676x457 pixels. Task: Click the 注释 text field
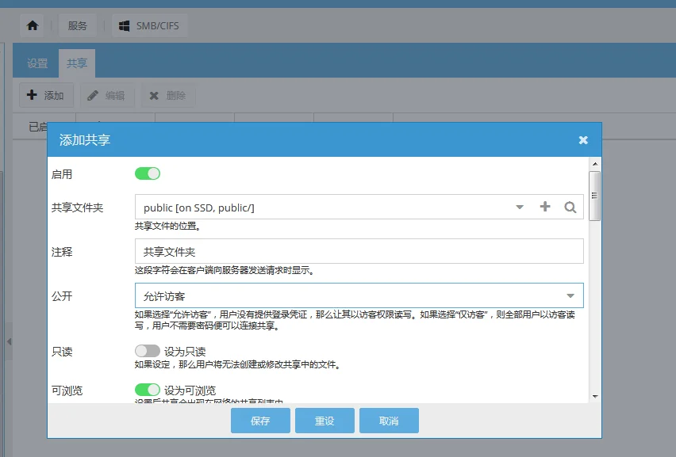[x=359, y=251]
